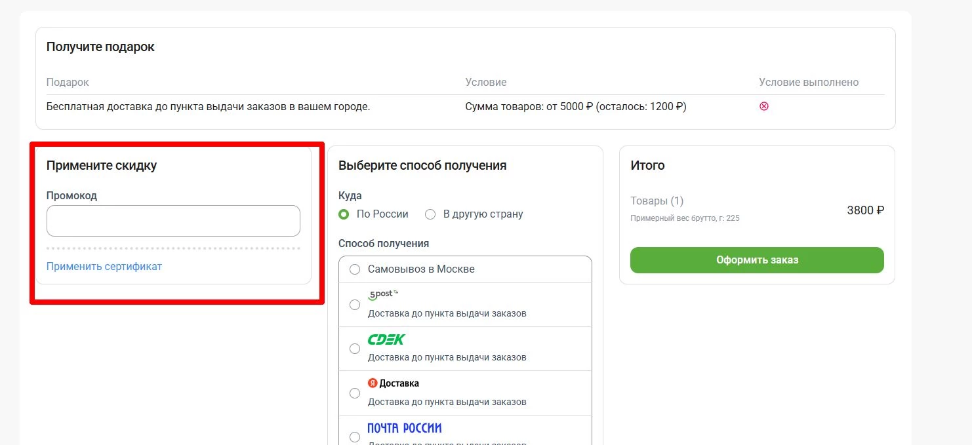Viewport: 972px width, 445px height.
Task: Click the Сумма товаров condition text
Action: (575, 106)
